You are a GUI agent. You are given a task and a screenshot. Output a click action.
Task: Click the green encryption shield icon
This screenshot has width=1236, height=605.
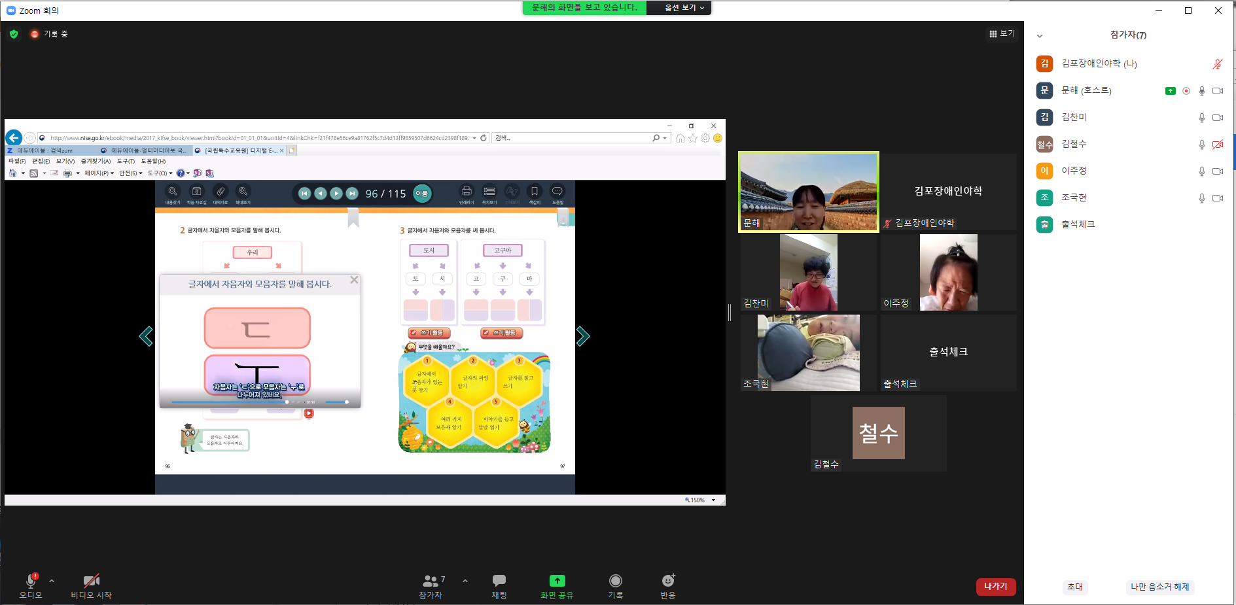[x=14, y=34]
